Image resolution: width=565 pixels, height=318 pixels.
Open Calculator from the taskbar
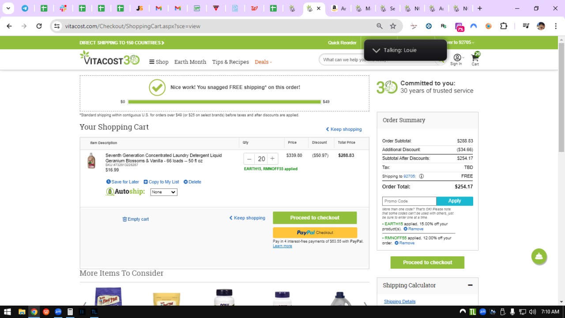(x=70, y=312)
